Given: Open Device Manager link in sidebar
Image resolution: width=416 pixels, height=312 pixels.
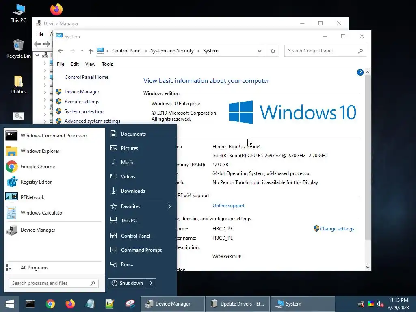Looking at the screenshot, I should coord(82,92).
